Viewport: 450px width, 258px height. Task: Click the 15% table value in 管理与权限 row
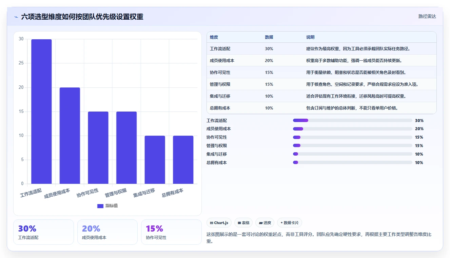click(269, 84)
